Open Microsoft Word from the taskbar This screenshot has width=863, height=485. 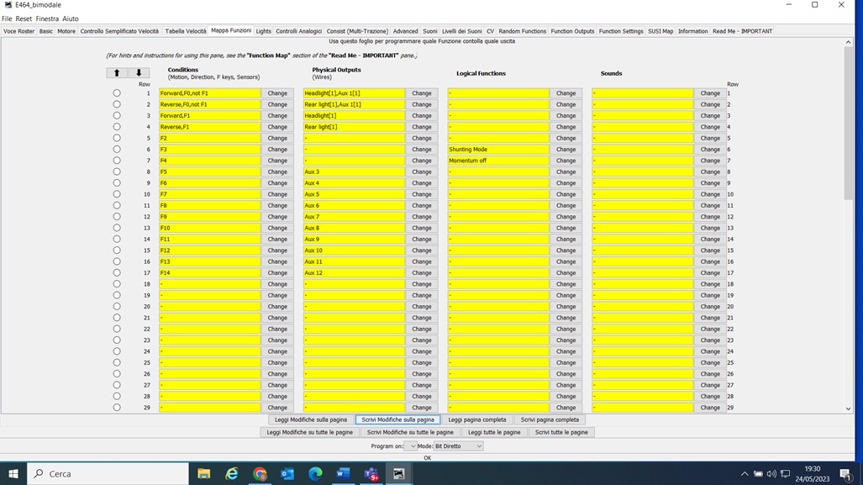pyautogui.click(x=343, y=473)
